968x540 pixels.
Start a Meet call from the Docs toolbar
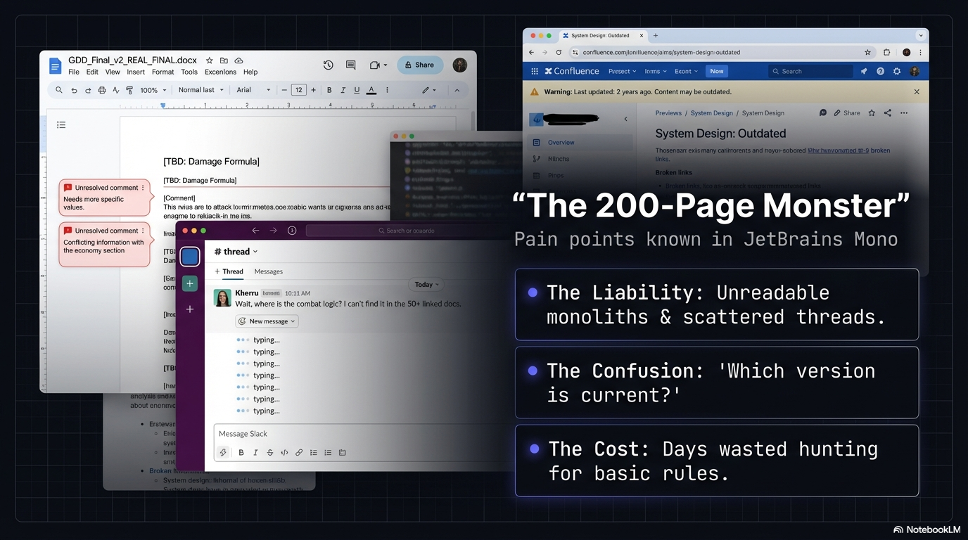coord(374,65)
